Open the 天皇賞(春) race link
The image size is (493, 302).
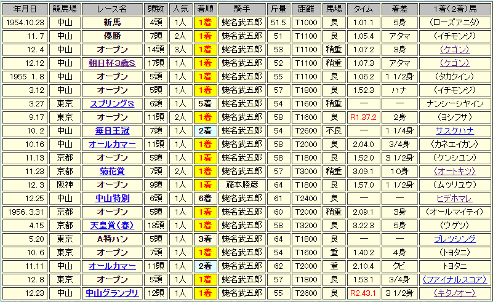pyautogui.click(x=112, y=225)
